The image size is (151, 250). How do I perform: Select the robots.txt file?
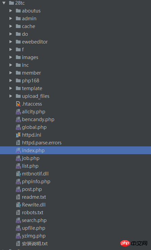point(32,213)
